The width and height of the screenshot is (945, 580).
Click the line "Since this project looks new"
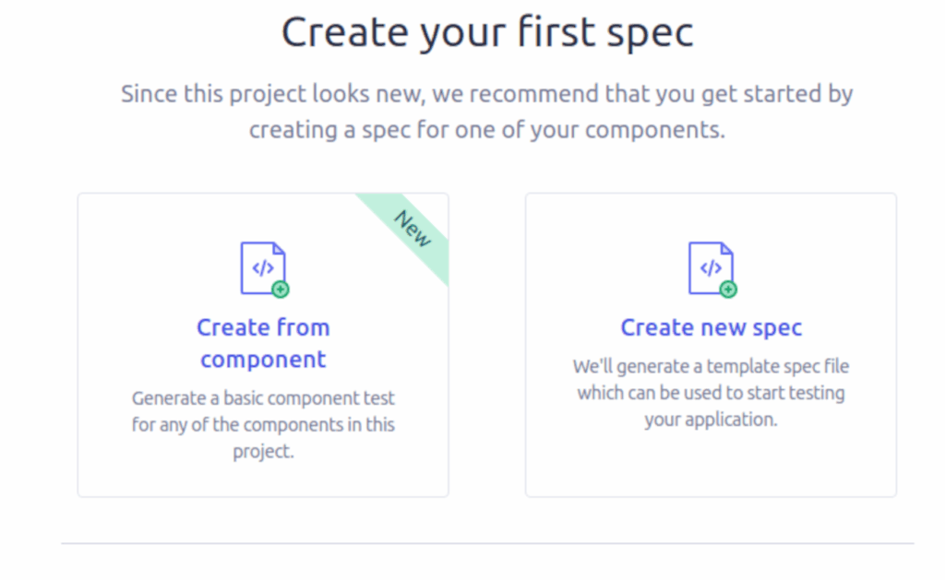[x=487, y=94]
